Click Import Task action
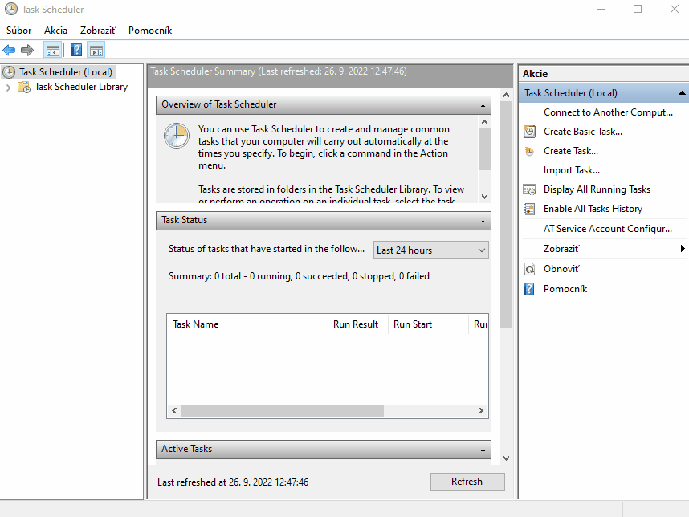Viewport: 689px width, 517px height. 572,170
